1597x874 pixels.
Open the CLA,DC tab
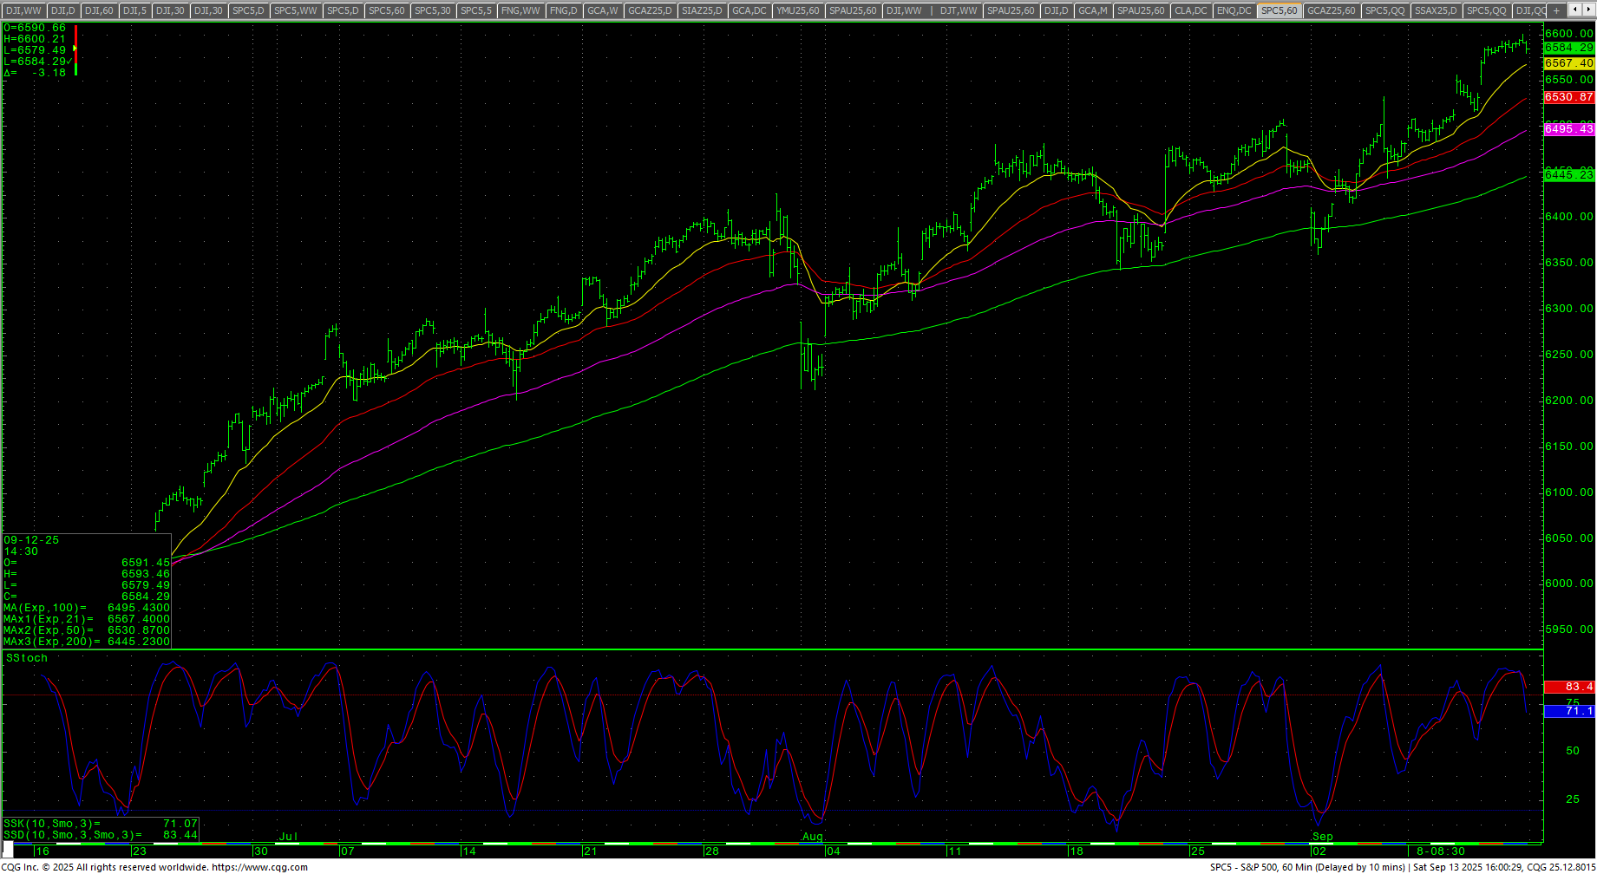[x=1189, y=10]
